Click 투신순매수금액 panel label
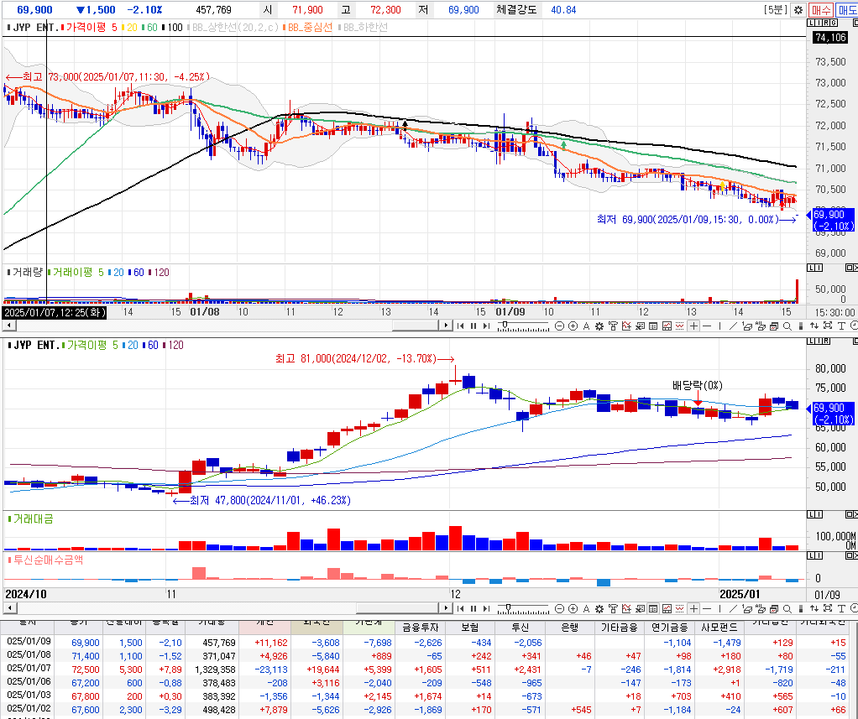The height and width of the screenshot is (719, 858). (x=48, y=560)
